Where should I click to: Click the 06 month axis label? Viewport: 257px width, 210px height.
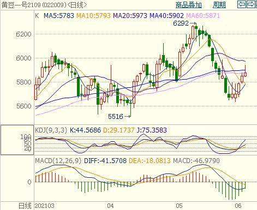238,206
